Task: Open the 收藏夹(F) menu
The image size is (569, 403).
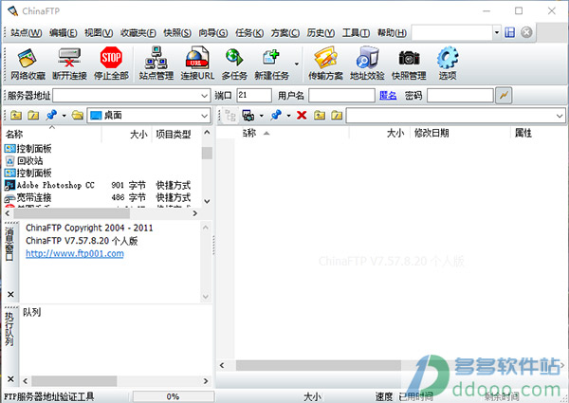Action: point(138,32)
